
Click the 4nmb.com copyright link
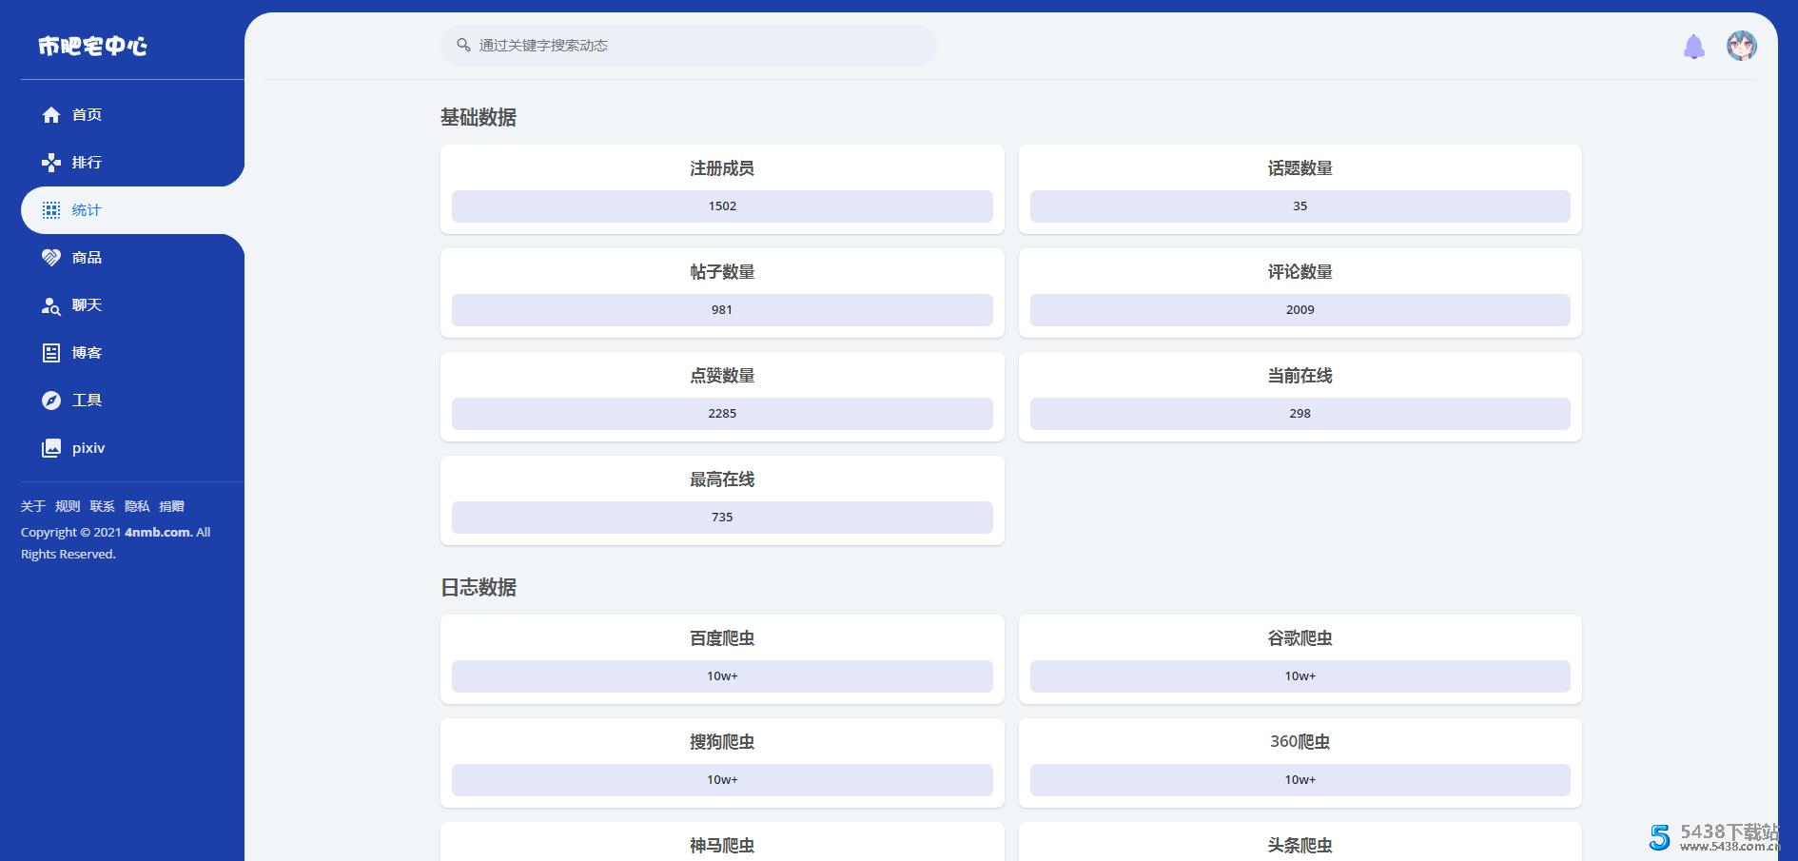[158, 532]
